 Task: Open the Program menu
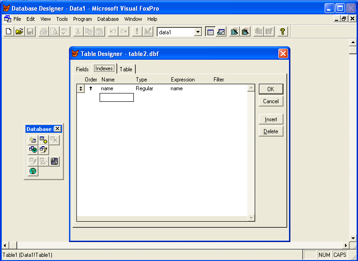coord(82,19)
